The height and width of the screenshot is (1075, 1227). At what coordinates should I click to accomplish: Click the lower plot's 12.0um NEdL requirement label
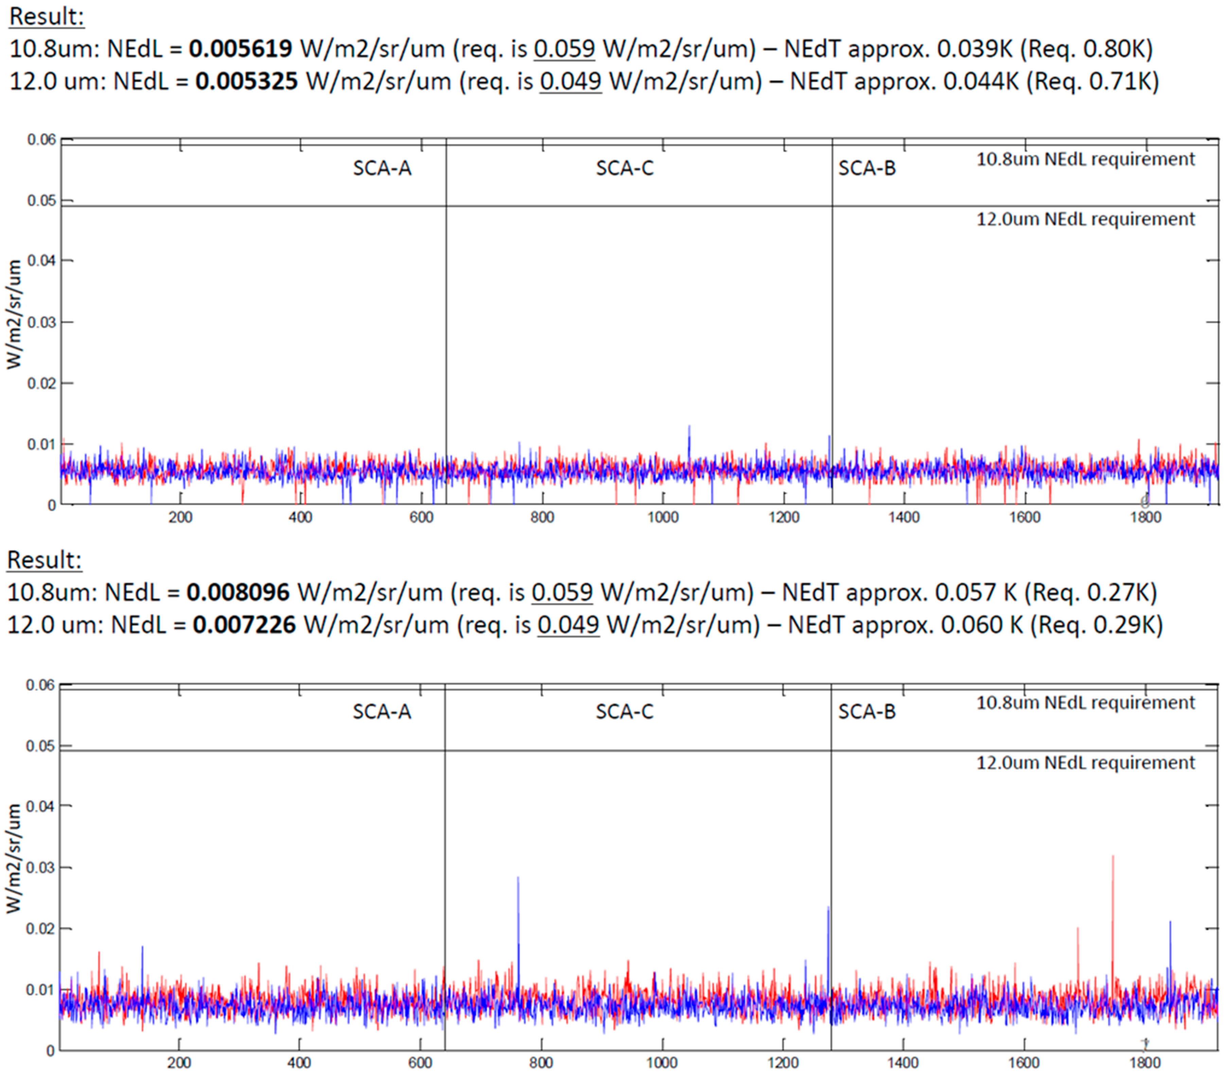tap(1085, 763)
